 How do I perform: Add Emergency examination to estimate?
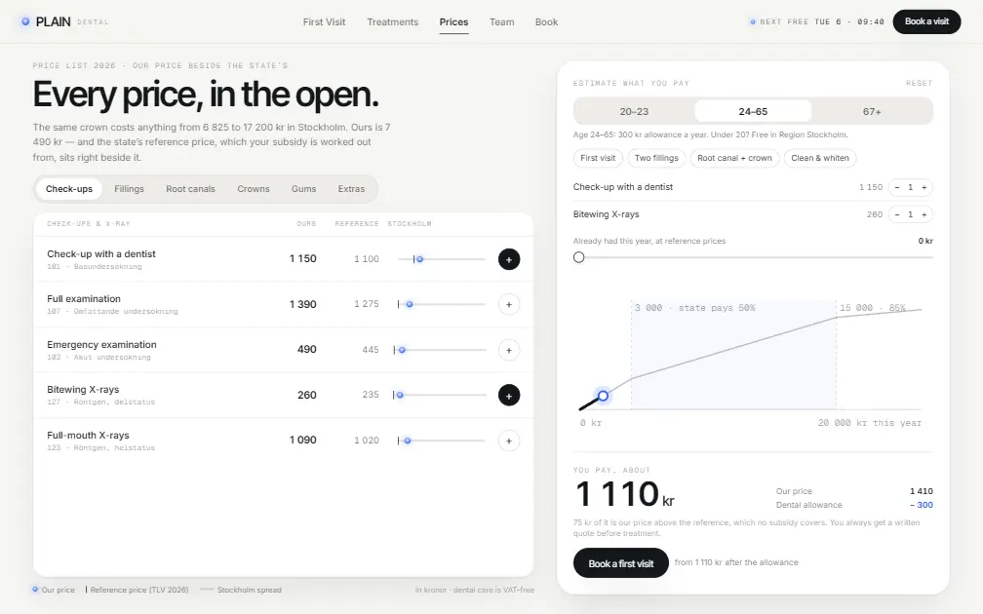pyautogui.click(x=509, y=350)
